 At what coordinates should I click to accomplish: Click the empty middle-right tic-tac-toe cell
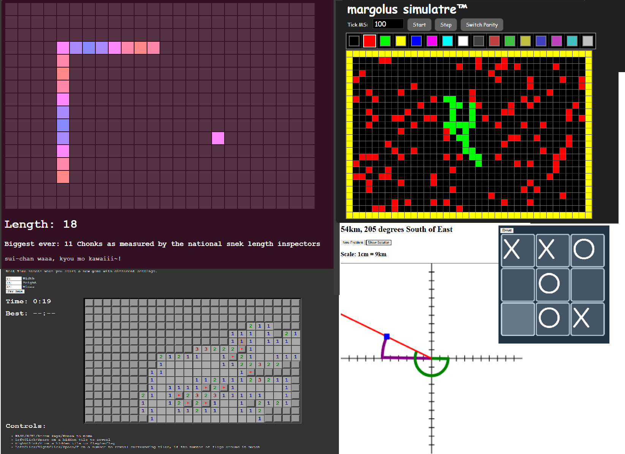coord(587,284)
